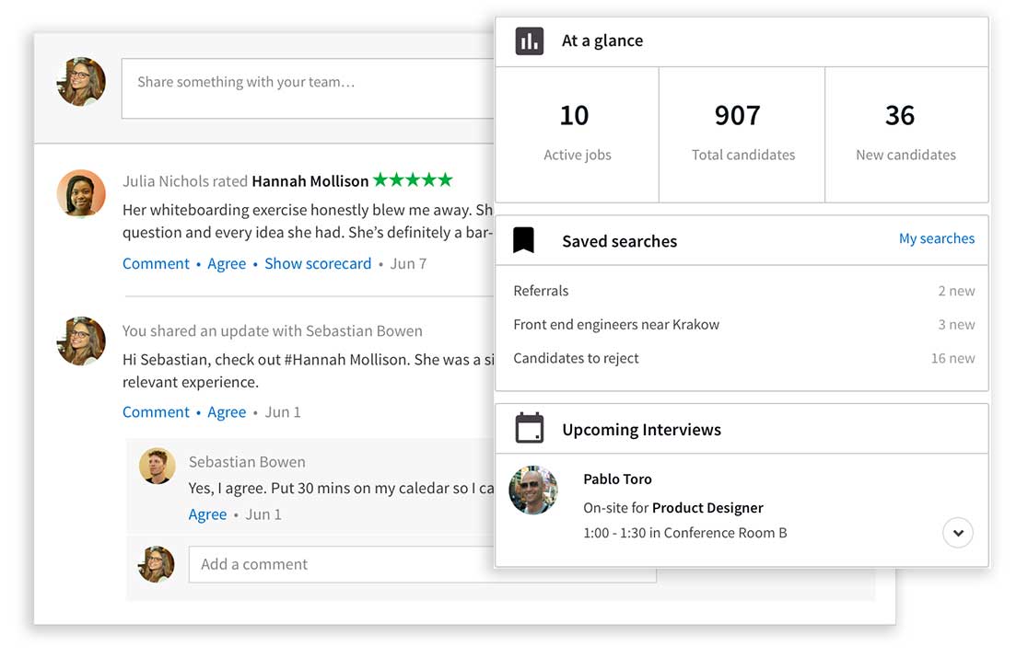Open Front end engineers near Krakow search
Viewport: 1028px width, 658px height.
[616, 325]
